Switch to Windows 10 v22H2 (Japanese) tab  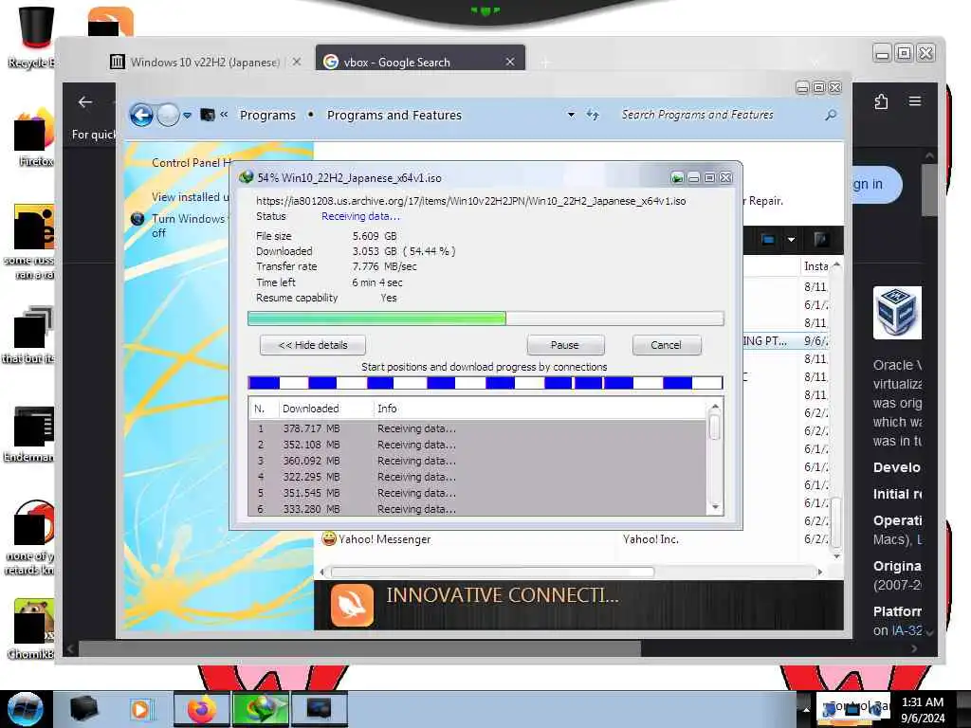pyautogui.click(x=196, y=62)
